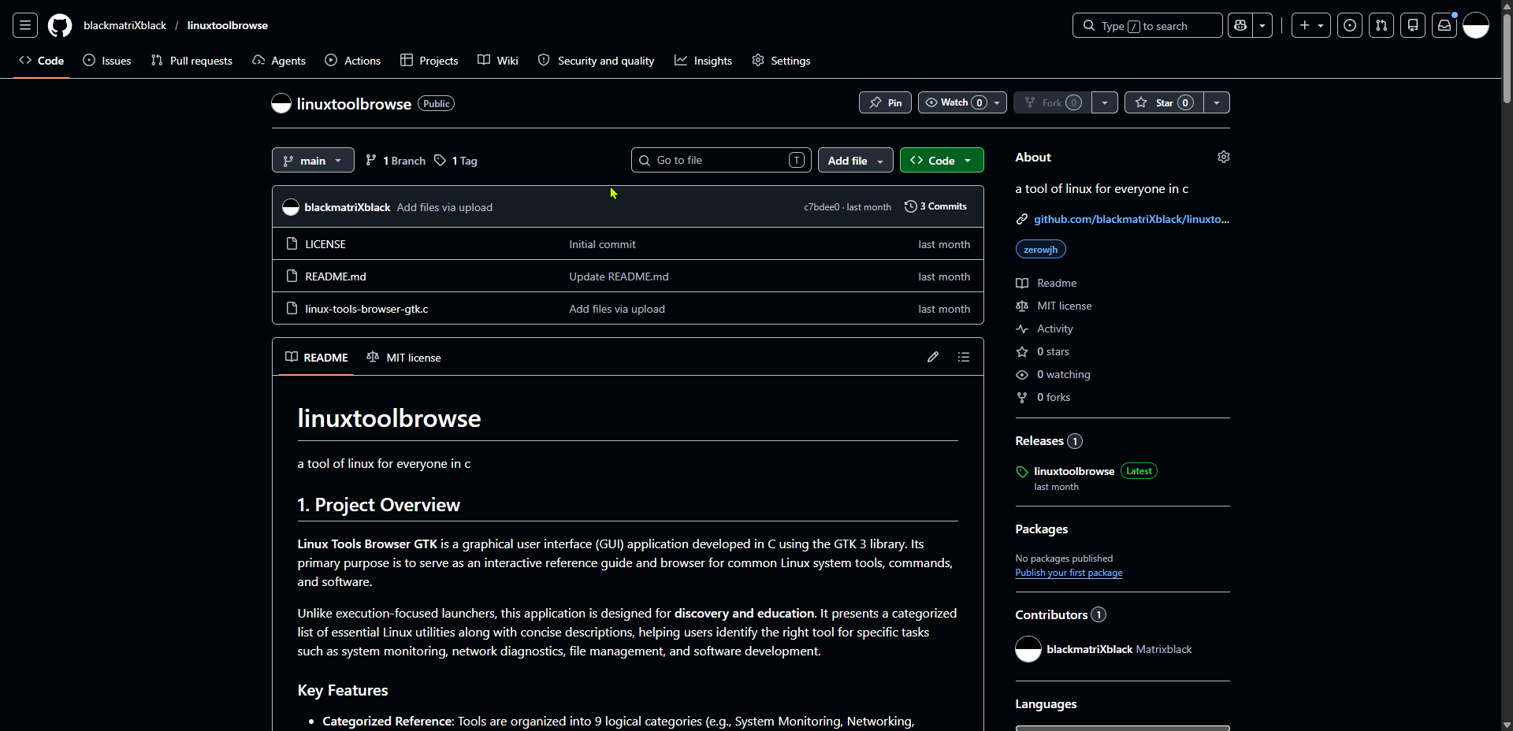The height and width of the screenshot is (731, 1513).
Task: Open the github.com/blackmatriXblack website link
Action: pos(1132,219)
